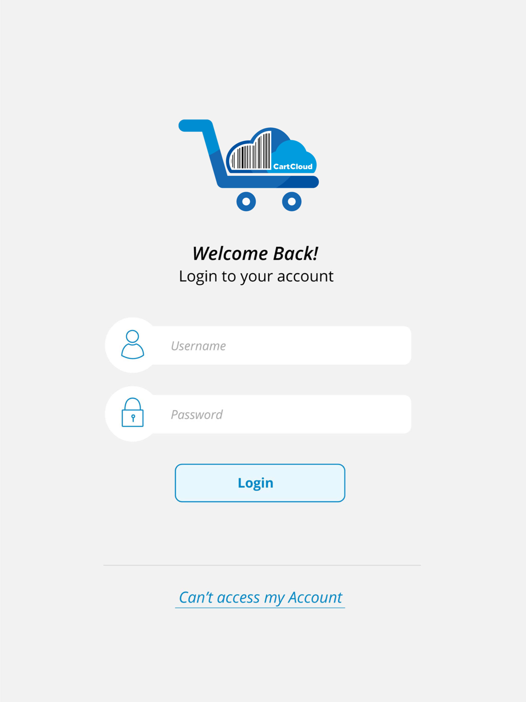Click the Login button
Viewport: 526px width, 702px height.
[x=260, y=483]
